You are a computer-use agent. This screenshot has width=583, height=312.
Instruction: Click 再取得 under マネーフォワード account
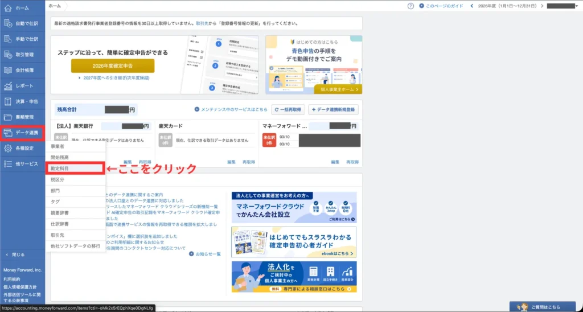coord(352,162)
